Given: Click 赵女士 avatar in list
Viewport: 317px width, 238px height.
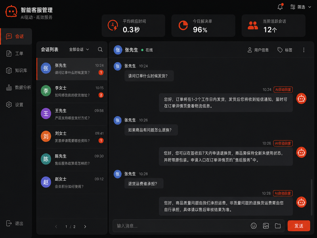Looking at the screenshot, I should click(46, 182).
